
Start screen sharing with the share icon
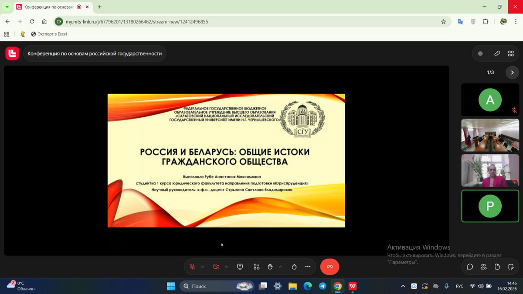240,267
